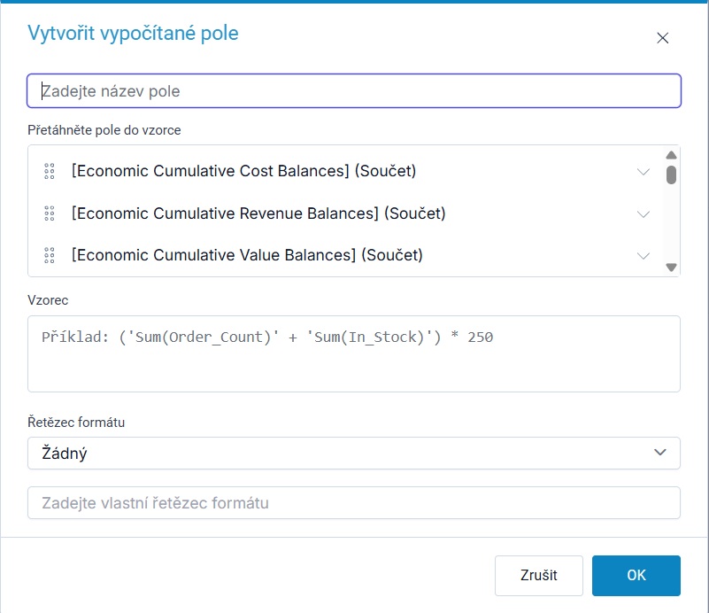The width and height of the screenshot is (709, 613).
Task: Confirm with the OK button
Action: [x=636, y=576]
